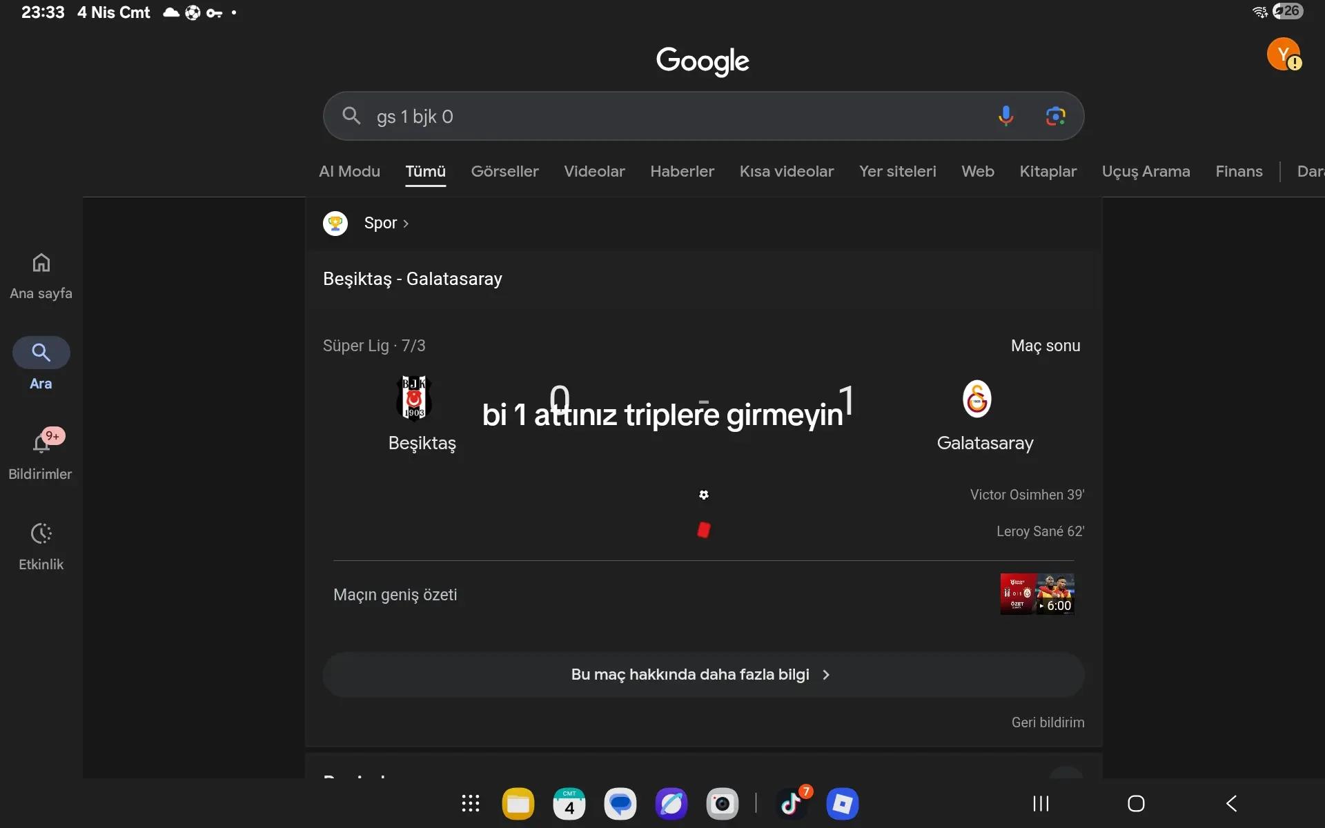Image resolution: width=1325 pixels, height=828 pixels.
Task: Tap the Beşiktaş team crest
Action: pos(414,398)
